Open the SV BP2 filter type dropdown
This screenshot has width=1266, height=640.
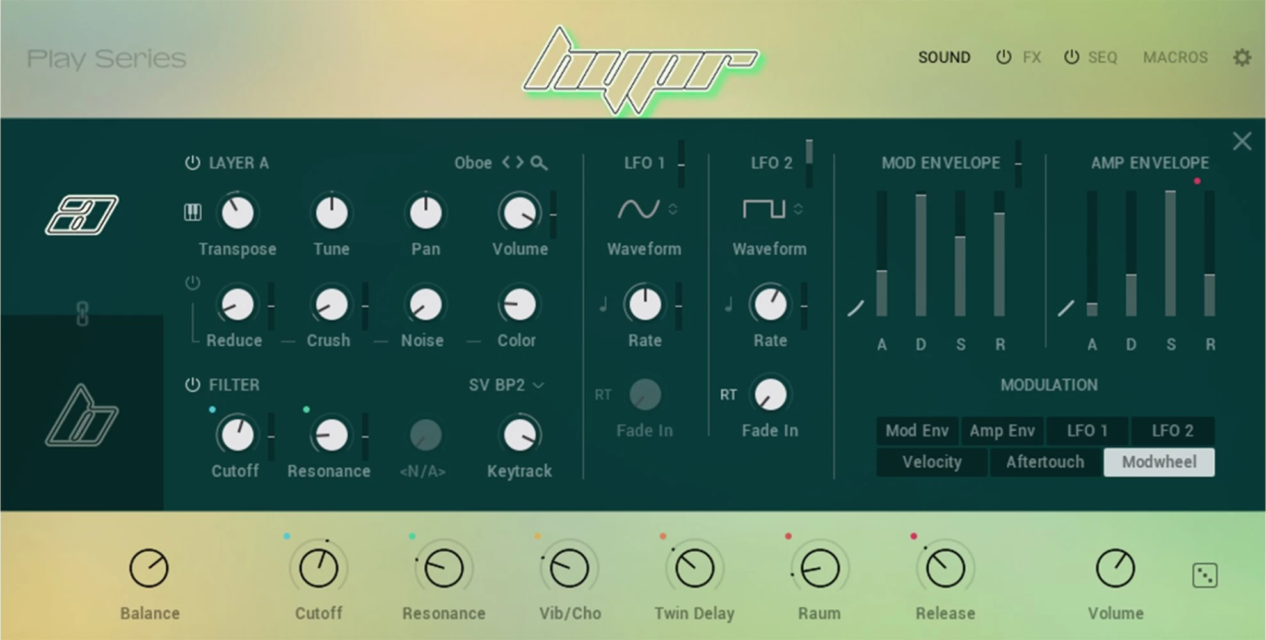[x=506, y=385]
